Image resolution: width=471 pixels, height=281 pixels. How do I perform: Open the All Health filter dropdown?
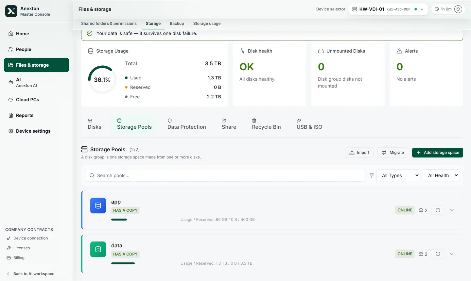click(x=441, y=175)
